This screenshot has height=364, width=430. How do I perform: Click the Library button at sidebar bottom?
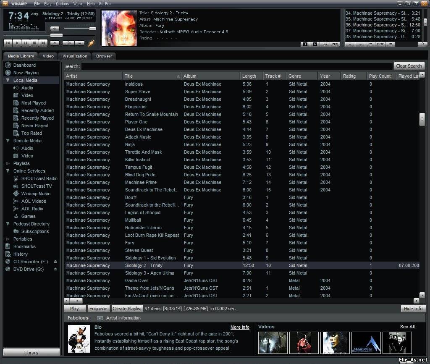point(31,353)
